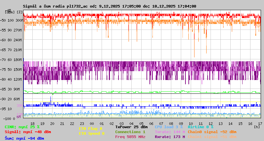Select the red Signál legend entry
This screenshot has width=264, height=141.
click(x=28, y=132)
